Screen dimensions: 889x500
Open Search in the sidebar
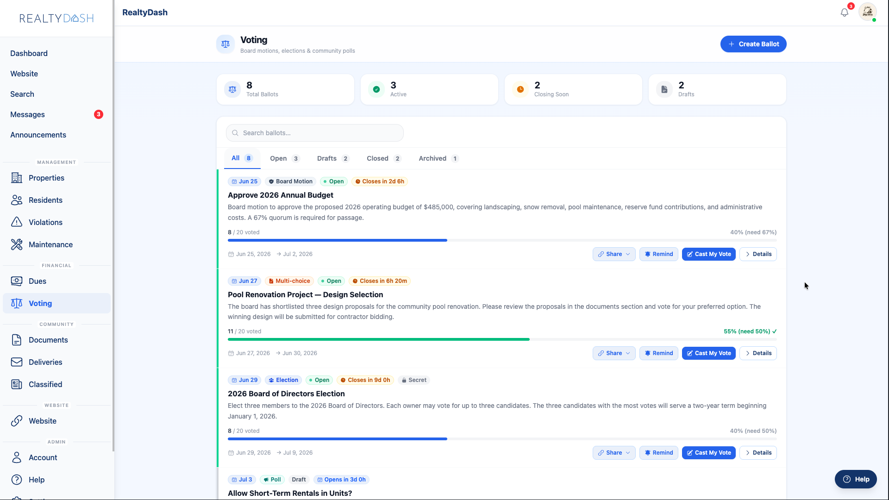pyautogui.click(x=22, y=94)
